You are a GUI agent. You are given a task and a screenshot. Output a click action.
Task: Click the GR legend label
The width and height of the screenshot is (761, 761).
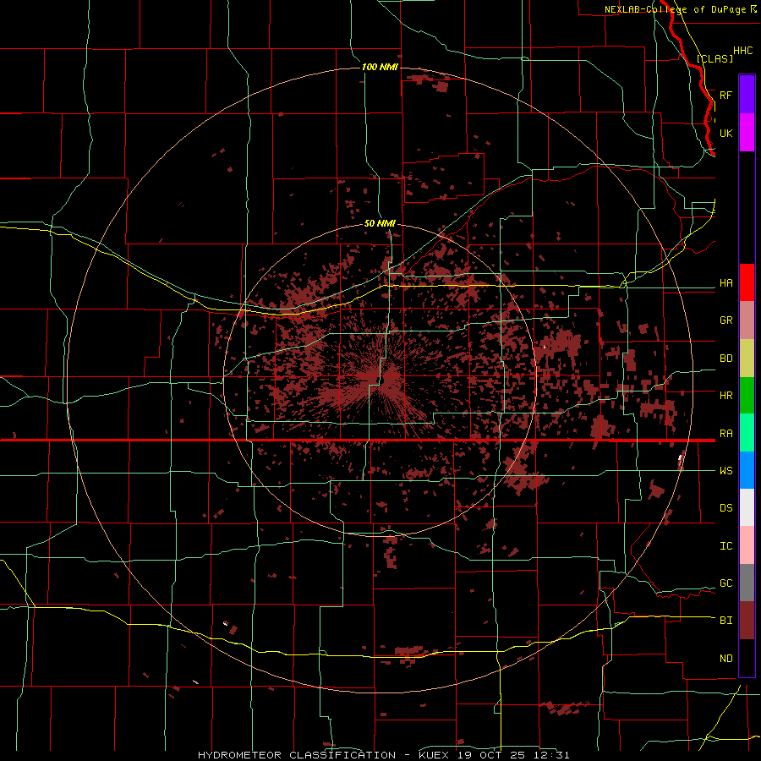pyautogui.click(x=725, y=320)
